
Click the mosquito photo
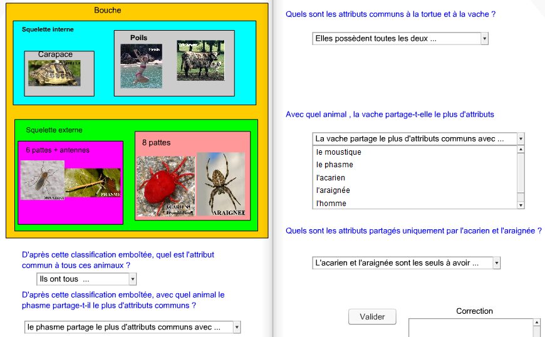click(42, 180)
